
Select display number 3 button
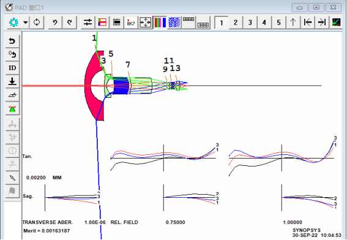(x=250, y=23)
